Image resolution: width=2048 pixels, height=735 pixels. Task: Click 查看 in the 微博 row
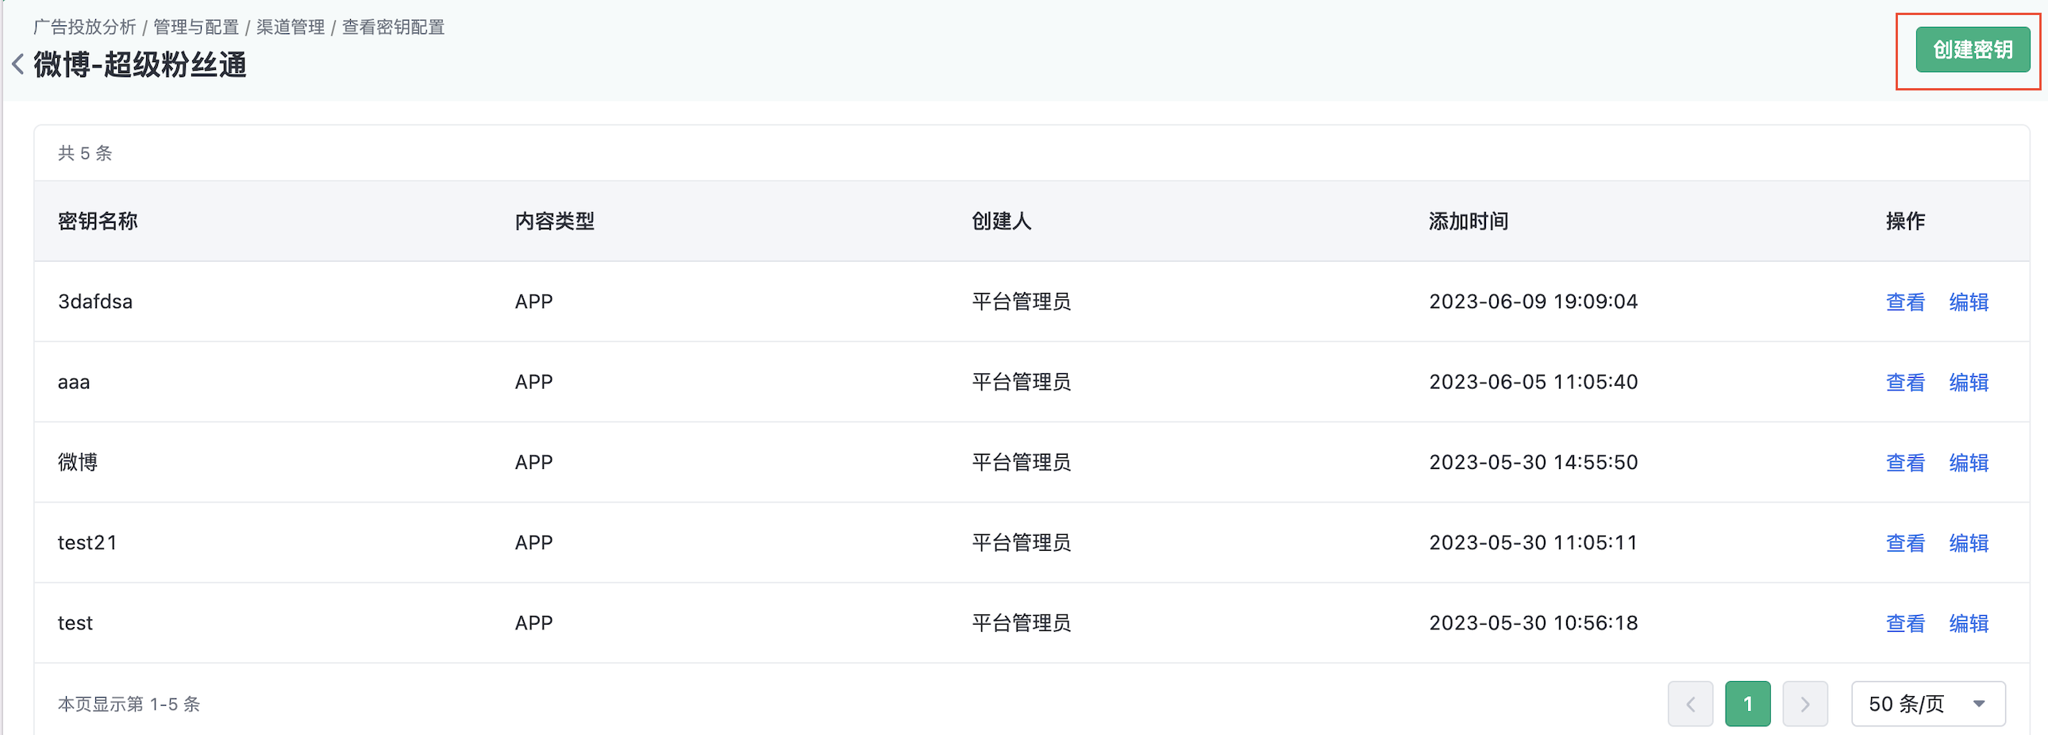[1904, 463]
